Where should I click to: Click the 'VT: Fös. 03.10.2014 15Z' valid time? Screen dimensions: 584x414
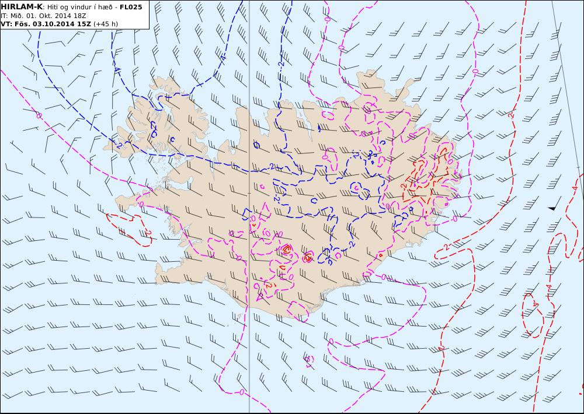coord(46,24)
